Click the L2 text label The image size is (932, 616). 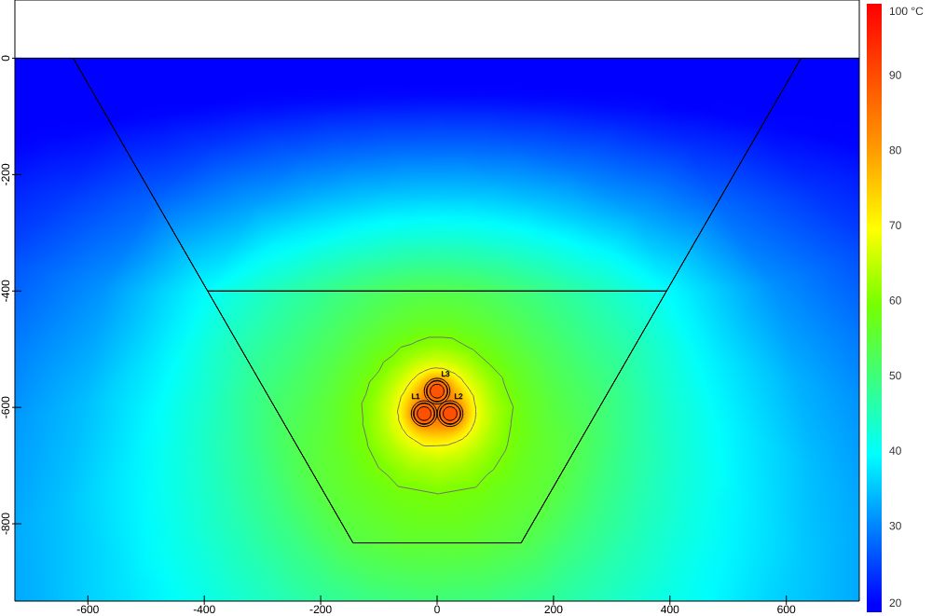tap(459, 396)
